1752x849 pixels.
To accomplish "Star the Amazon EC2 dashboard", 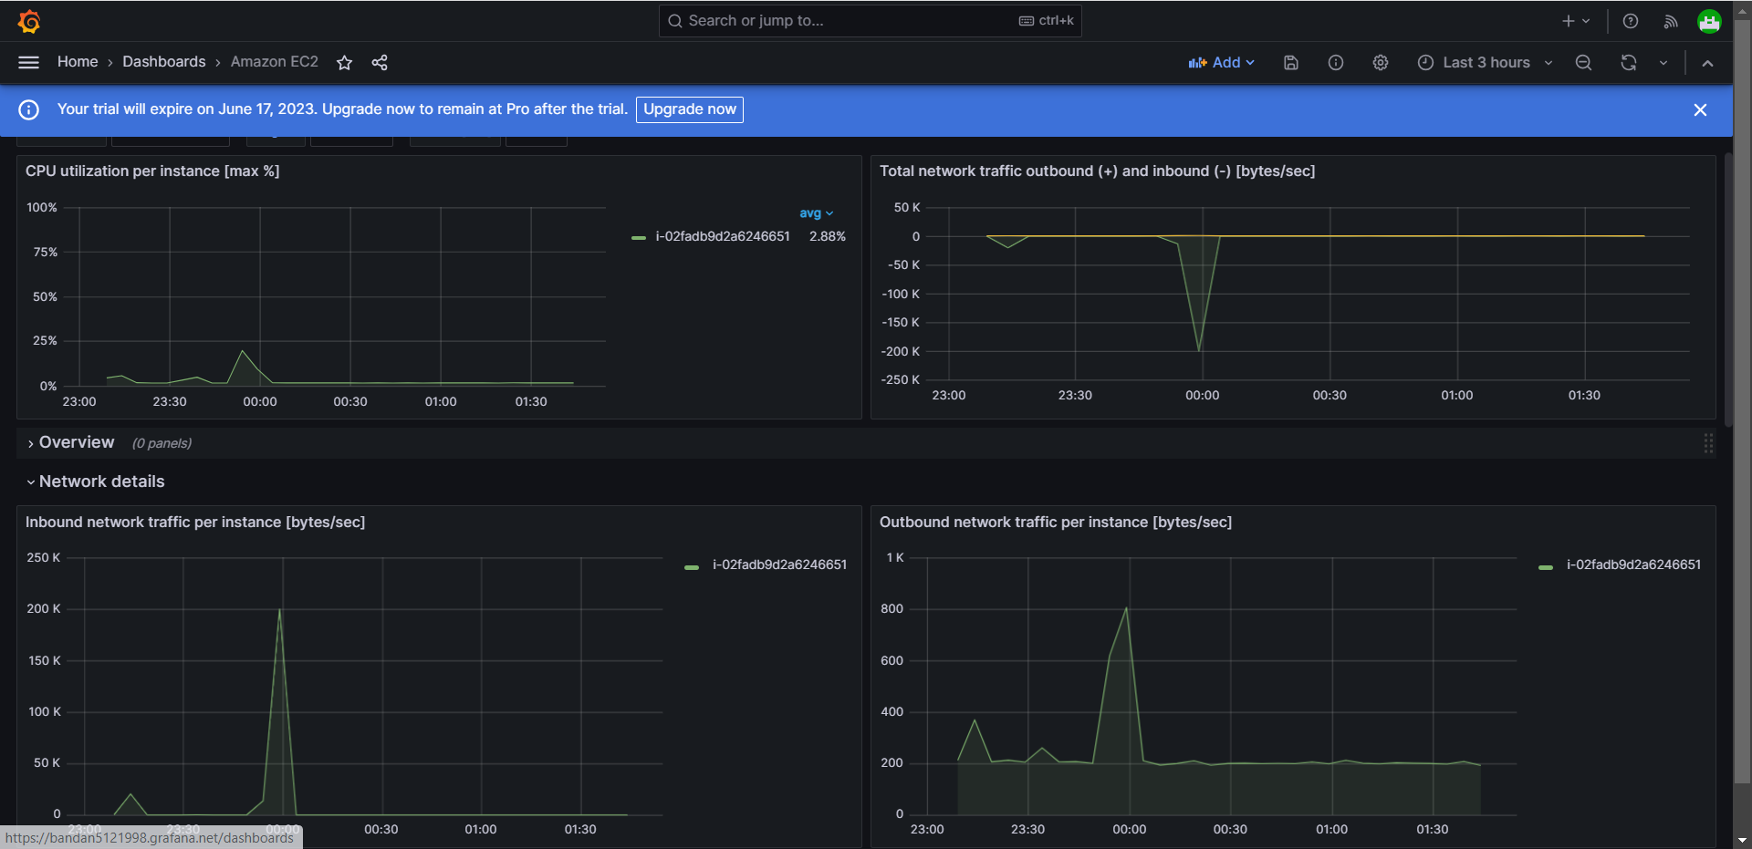I will pyautogui.click(x=344, y=62).
